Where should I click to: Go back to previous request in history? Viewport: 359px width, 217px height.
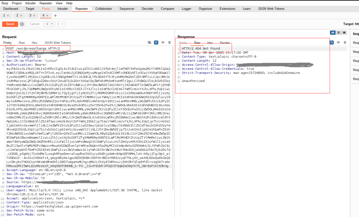click(x=47, y=24)
